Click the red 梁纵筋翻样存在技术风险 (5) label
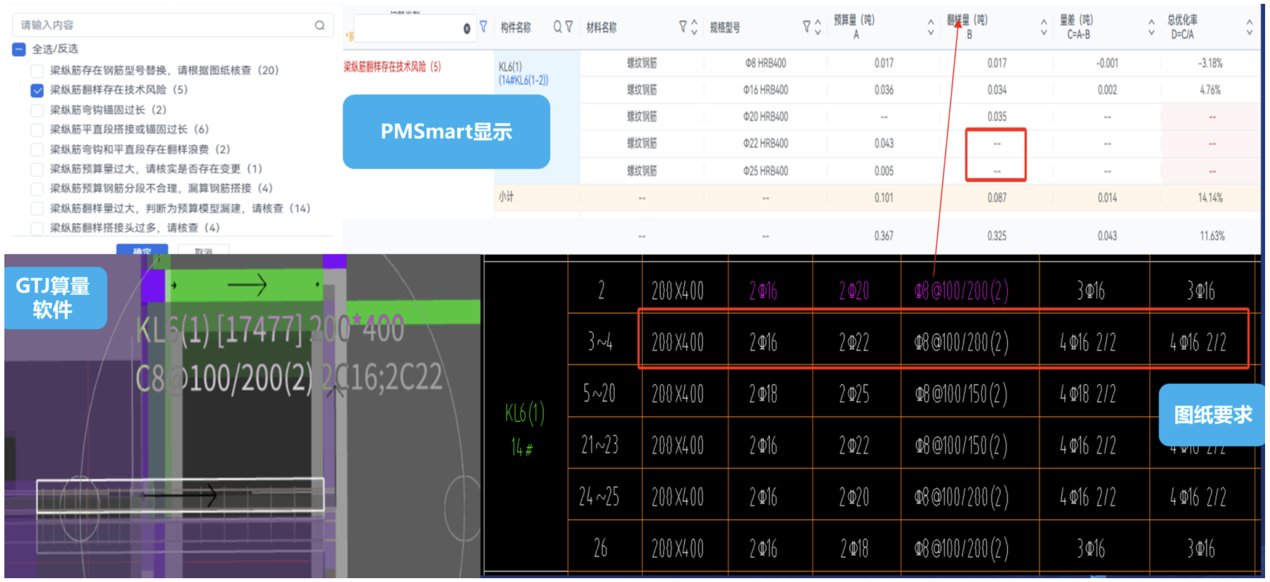This screenshot has height=582, width=1270. pos(392,67)
